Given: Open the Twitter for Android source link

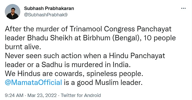Looking at the screenshot, I should click(x=81, y=95).
